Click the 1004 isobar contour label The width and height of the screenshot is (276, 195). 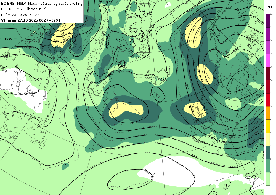tap(250, 7)
